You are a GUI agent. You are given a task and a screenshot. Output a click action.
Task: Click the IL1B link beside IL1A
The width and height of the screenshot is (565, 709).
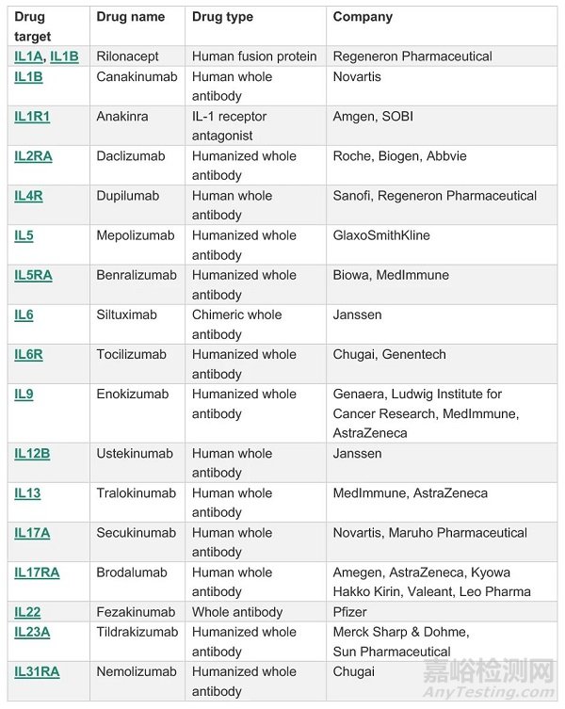coord(64,56)
